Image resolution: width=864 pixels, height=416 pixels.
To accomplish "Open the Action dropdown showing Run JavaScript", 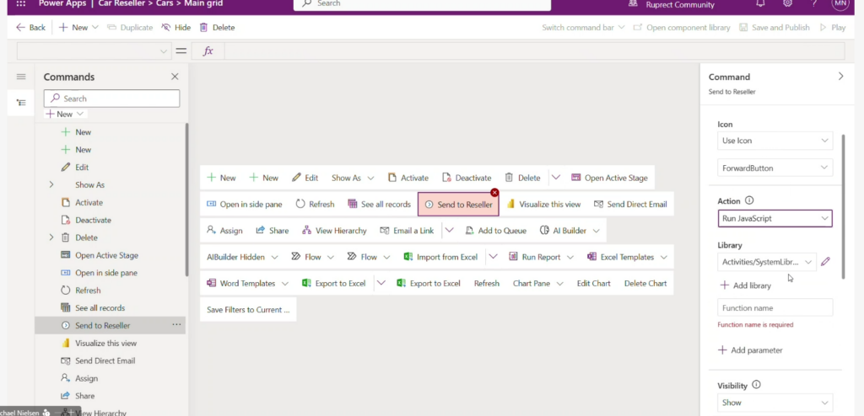I will tap(775, 219).
